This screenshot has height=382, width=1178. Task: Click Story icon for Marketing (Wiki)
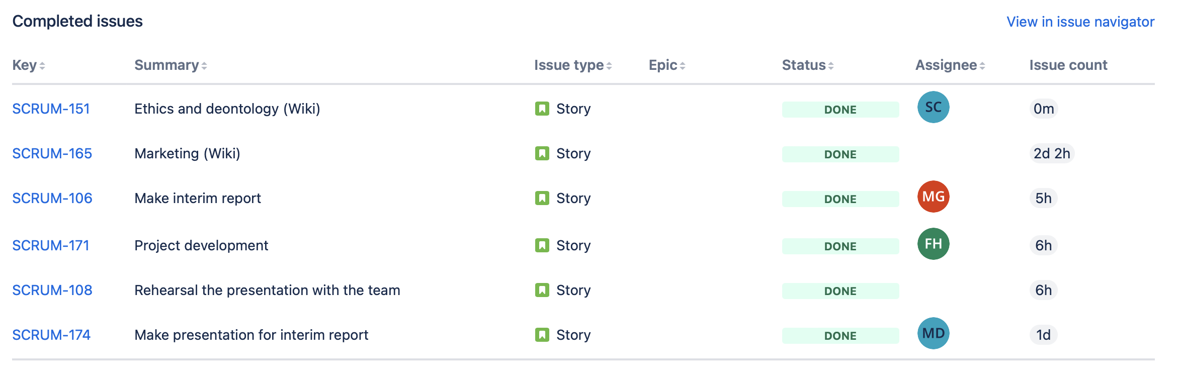tap(542, 153)
